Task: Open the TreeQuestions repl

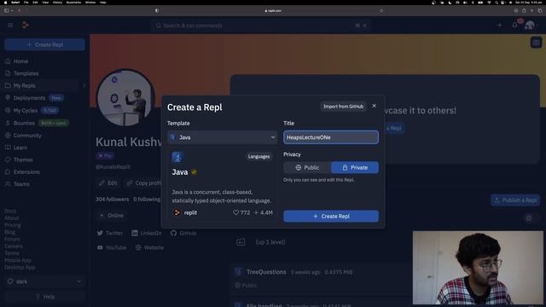Action: pos(266,272)
